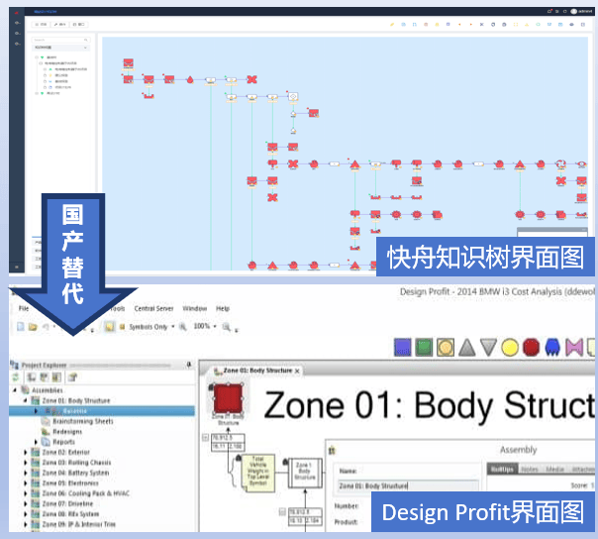This screenshot has width=598, height=539.
Task: Pick the orange circle-in-square symbol
Action: pos(446,348)
